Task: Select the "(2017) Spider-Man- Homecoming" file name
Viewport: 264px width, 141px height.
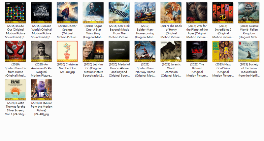Action: [x=145, y=31]
